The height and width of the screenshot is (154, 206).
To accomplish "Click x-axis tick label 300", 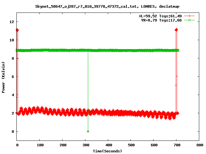I will point(86,145).
